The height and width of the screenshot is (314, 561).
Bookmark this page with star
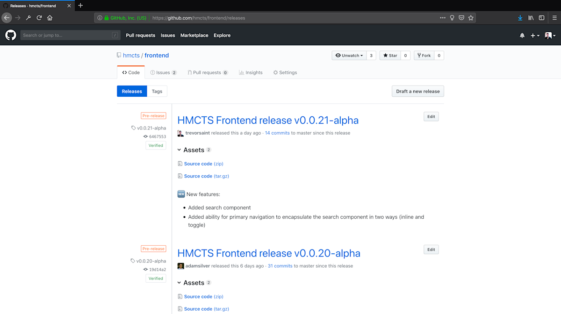click(x=471, y=18)
